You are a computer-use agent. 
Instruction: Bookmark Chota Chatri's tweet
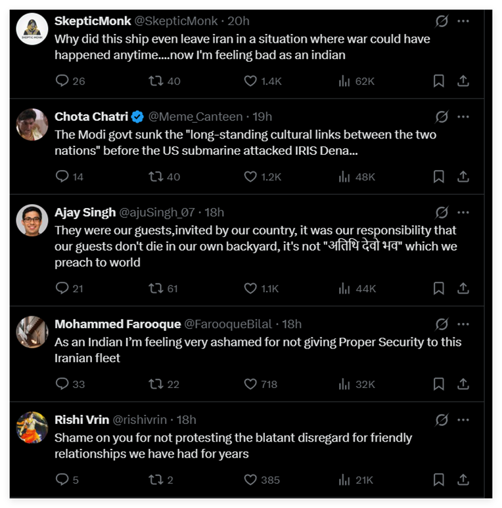pos(439,177)
